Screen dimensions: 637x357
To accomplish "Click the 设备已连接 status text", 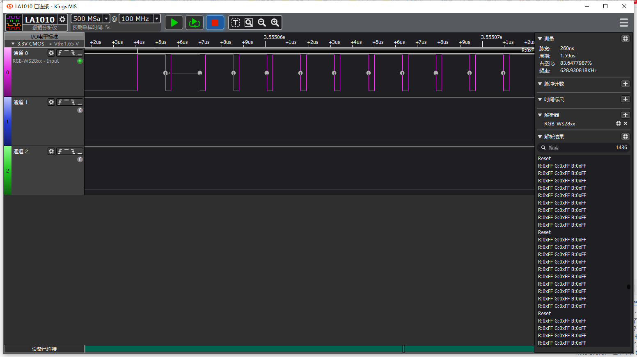I will click(44, 349).
